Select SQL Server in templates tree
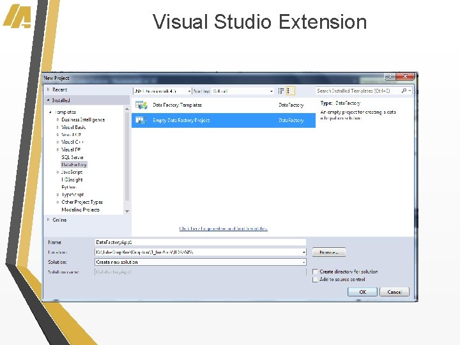This screenshot has width=460, height=345. click(72, 157)
